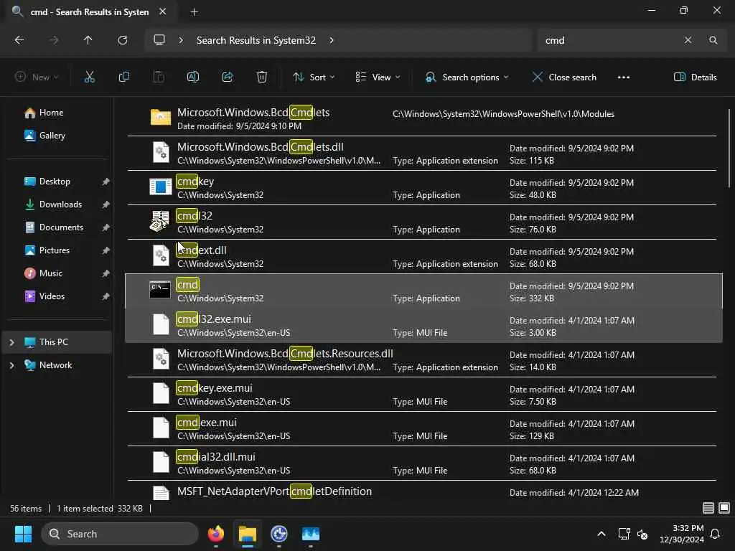Show hidden system tray icons
The width and height of the screenshot is (735, 551).
click(x=601, y=534)
